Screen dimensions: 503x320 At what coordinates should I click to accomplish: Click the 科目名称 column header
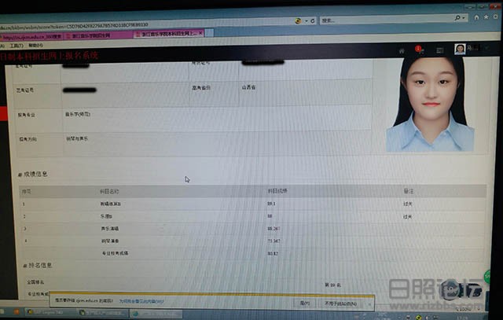click(x=109, y=192)
